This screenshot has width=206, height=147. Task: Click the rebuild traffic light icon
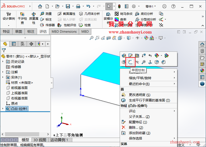click(119, 6)
